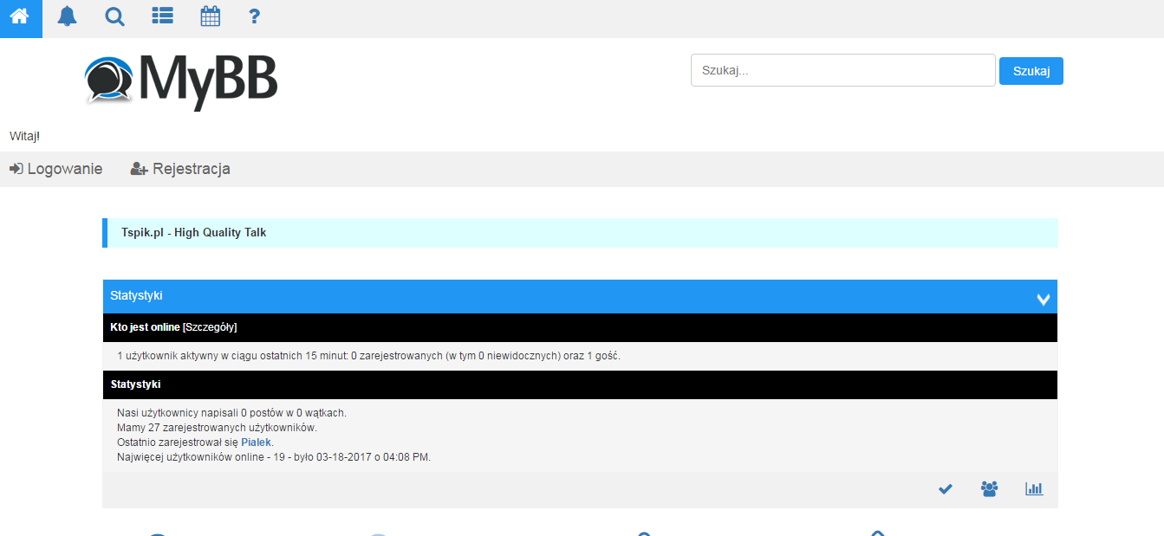Open the Szczegóły link
The width and height of the screenshot is (1164, 536).
coord(210,327)
